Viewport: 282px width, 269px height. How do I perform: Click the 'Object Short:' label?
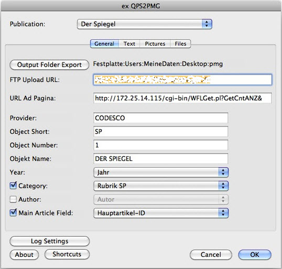coord(29,132)
